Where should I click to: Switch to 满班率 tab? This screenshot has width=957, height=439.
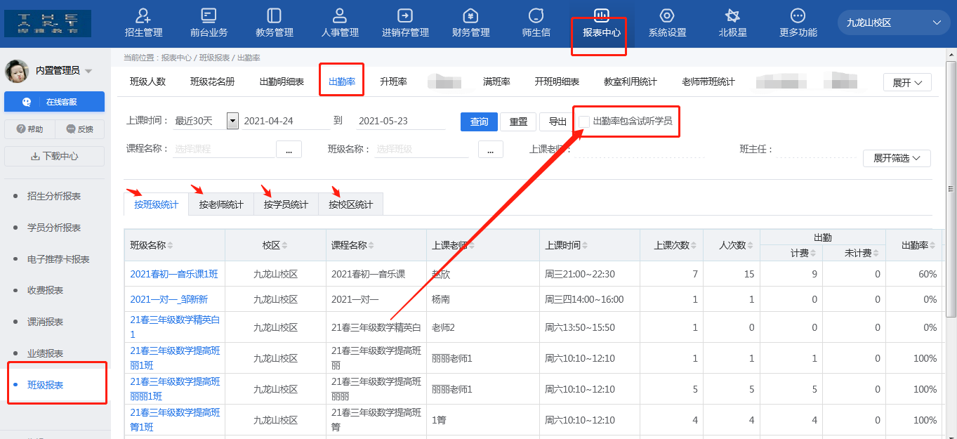[x=496, y=81]
